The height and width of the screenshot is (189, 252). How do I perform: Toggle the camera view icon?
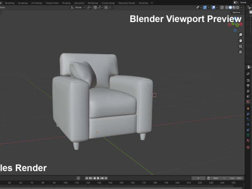click(240, 46)
